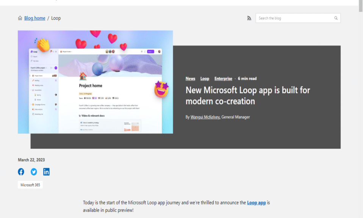
Task: Focus the Search the blog field
Action: (x=298, y=18)
